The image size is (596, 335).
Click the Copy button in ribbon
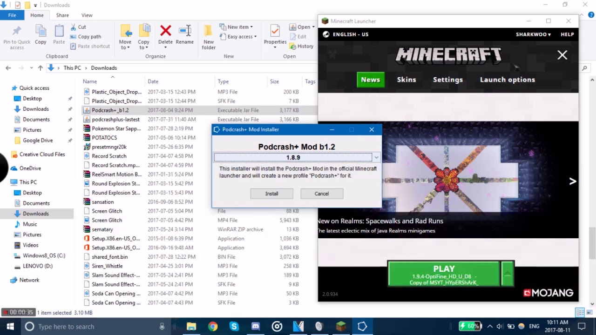tap(41, 34)
